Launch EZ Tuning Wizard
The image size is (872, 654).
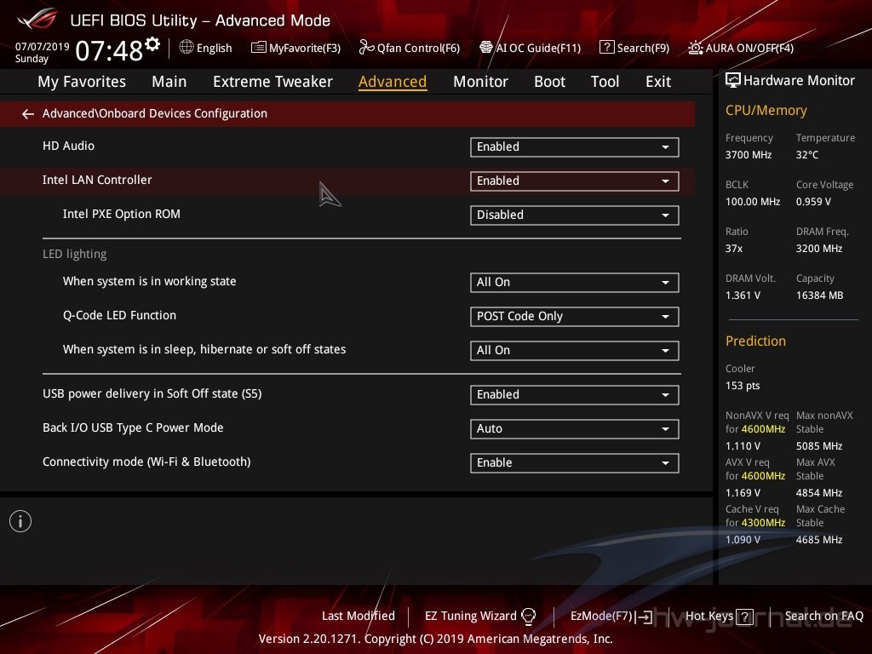pyautogui.click(x=470, y=617)
